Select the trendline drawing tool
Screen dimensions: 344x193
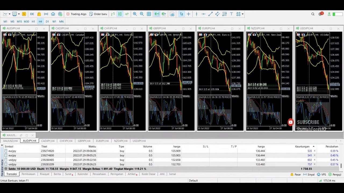click(x=210, y=14)
